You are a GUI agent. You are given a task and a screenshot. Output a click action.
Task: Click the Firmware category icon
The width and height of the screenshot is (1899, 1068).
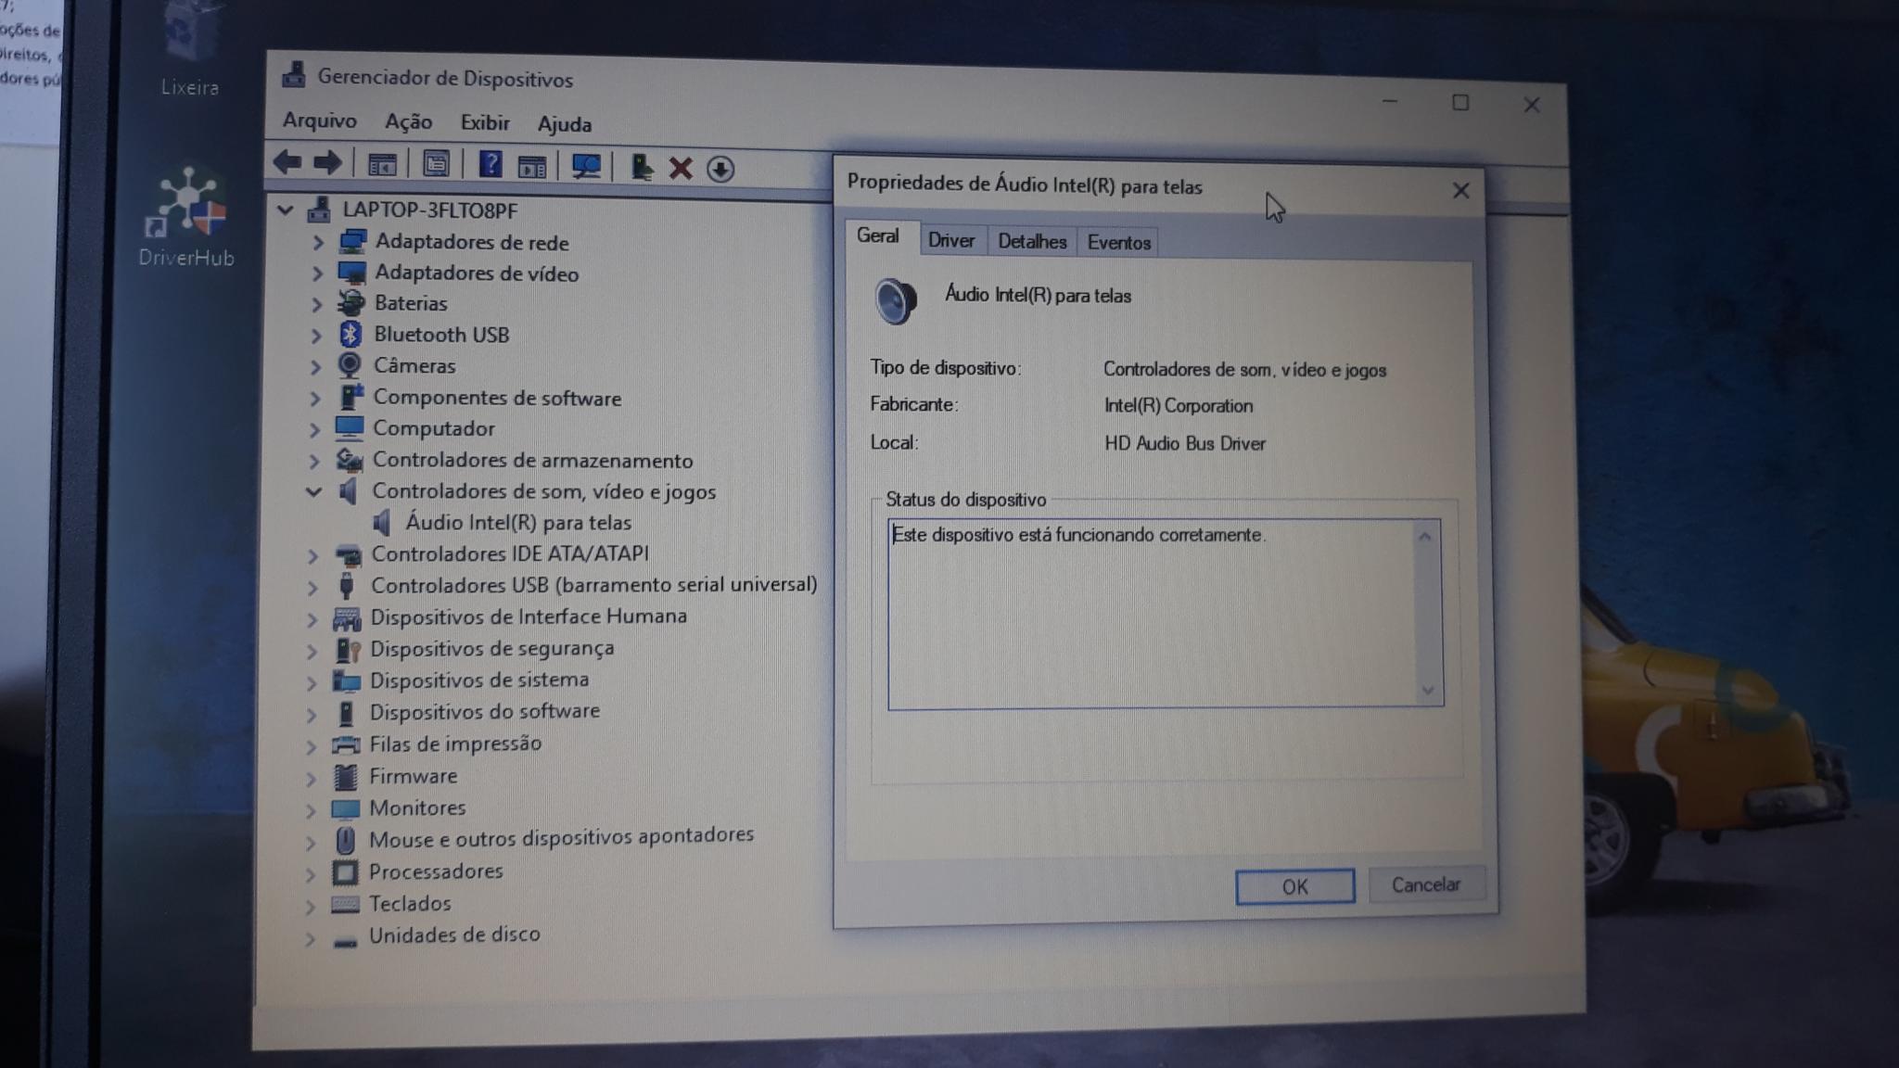tap(345, 776)
